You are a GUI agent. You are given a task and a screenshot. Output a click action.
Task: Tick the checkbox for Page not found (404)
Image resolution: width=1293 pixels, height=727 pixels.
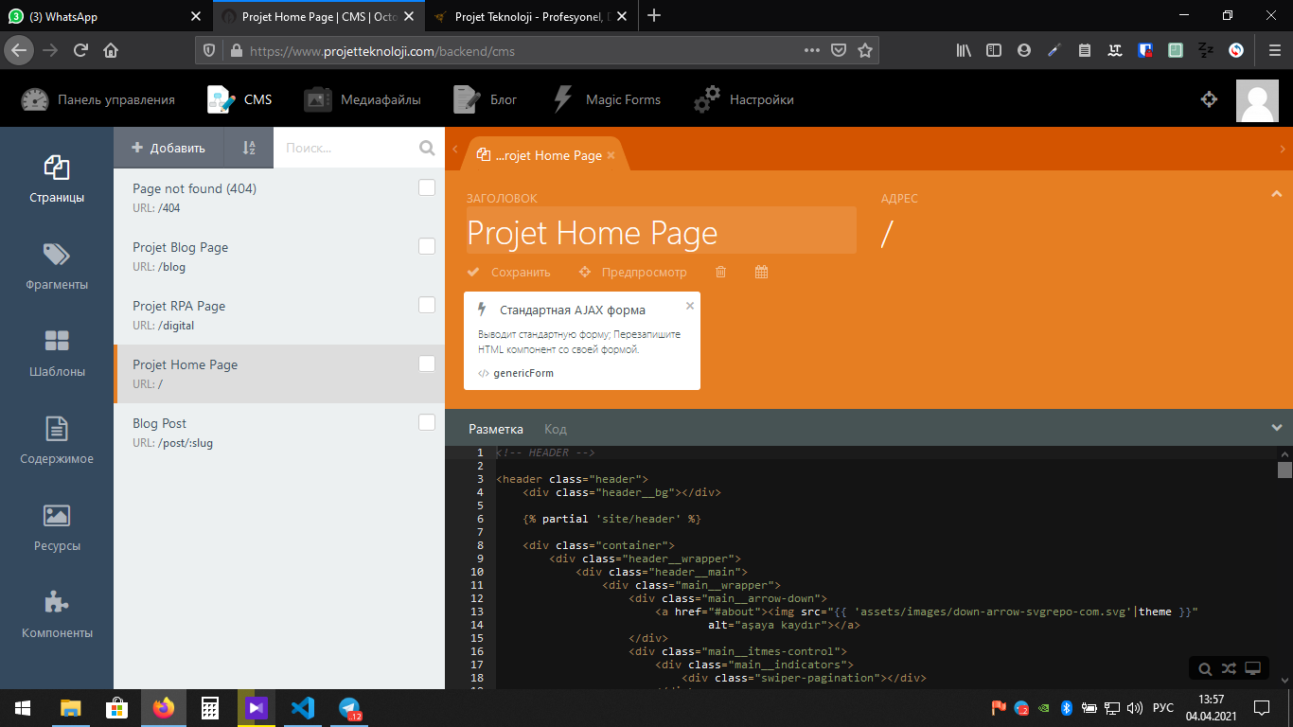click(427, 187)
